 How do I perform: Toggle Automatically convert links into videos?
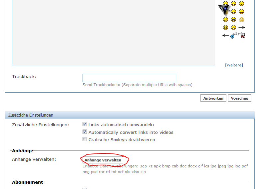coord(85,132)
